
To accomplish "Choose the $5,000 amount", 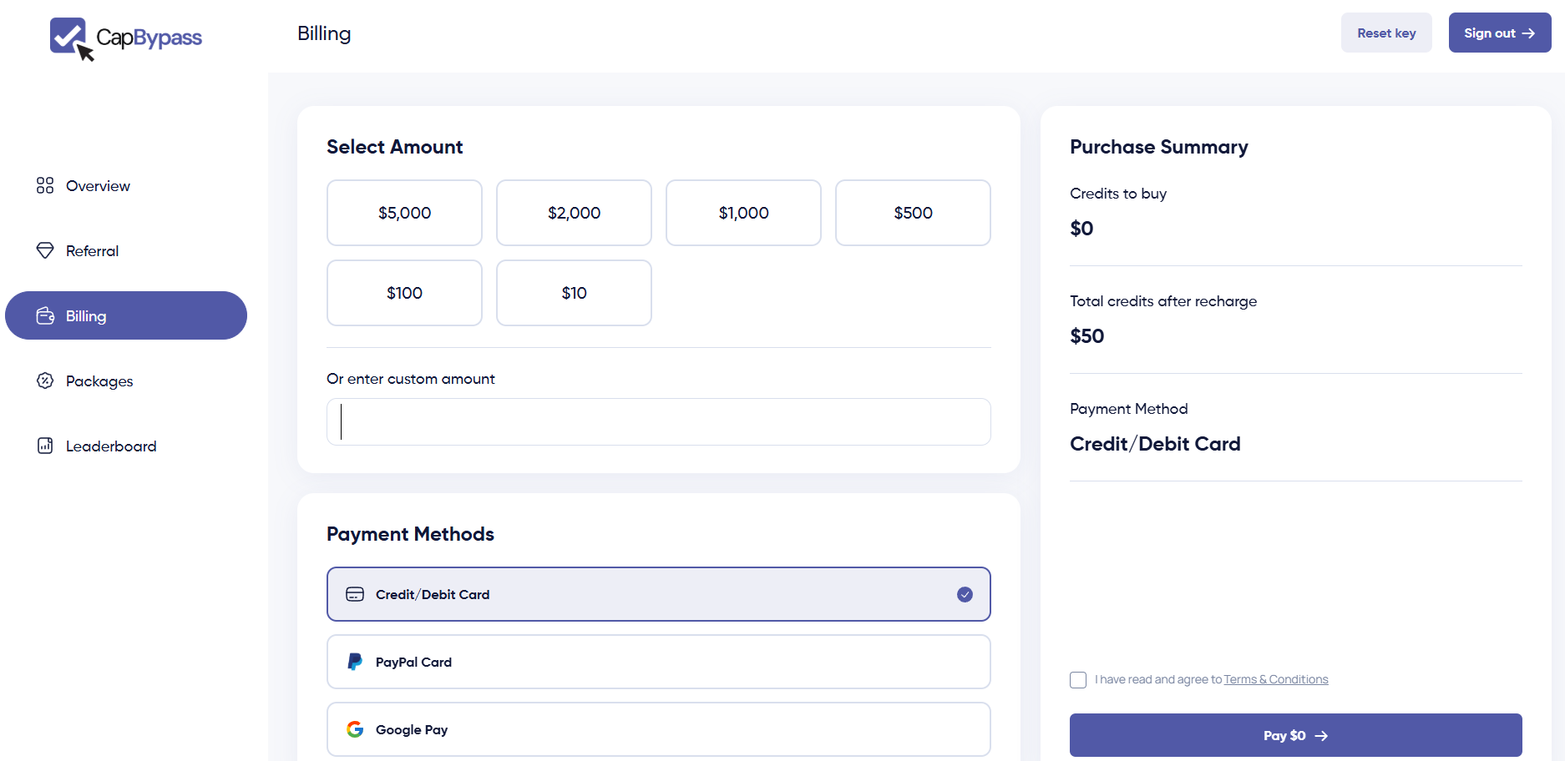I will (x=404, y=213).
